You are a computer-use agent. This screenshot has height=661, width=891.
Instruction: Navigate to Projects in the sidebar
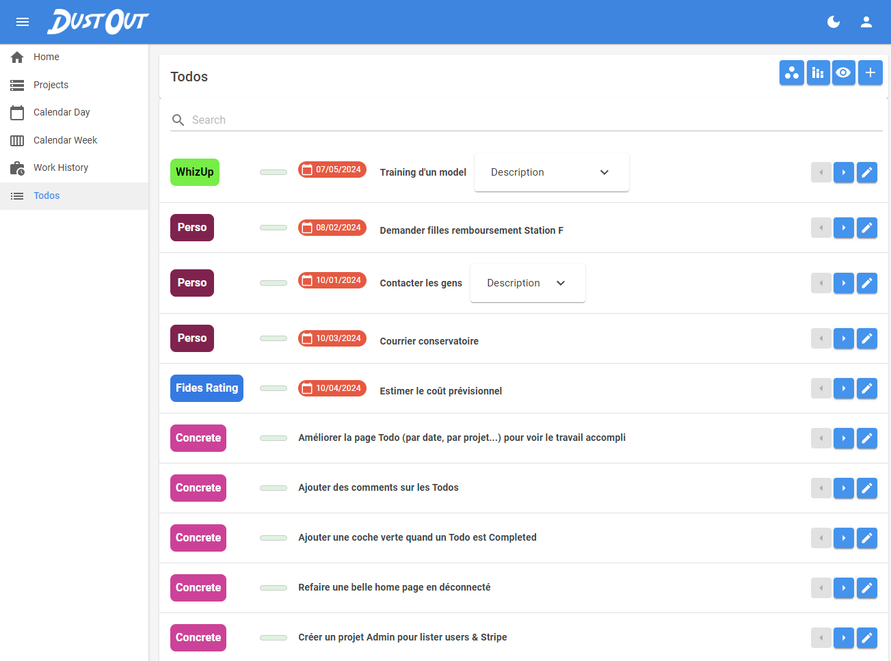[x=51, y=85]
